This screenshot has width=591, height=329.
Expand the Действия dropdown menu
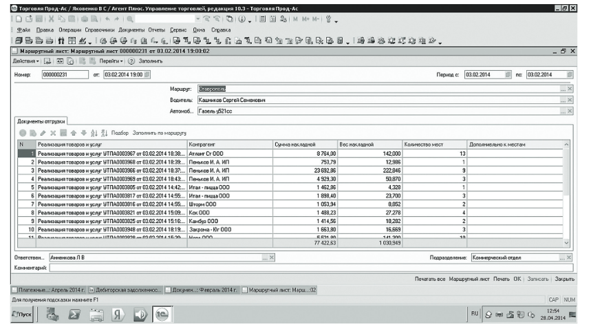[x=25, y=61]
